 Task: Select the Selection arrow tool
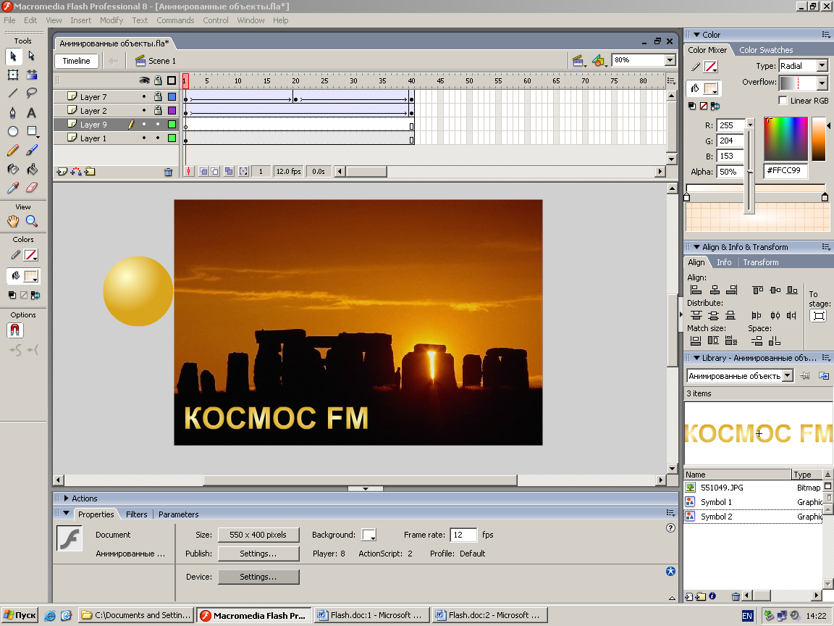pyautogui.click(x=13, y=55)
